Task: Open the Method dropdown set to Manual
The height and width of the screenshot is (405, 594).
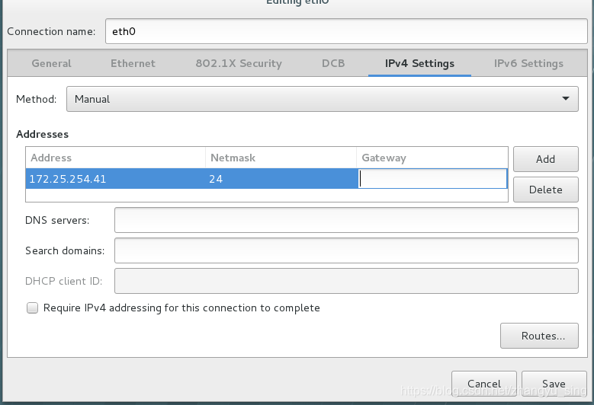Action: pyautogui.click(x=323, y=99)
